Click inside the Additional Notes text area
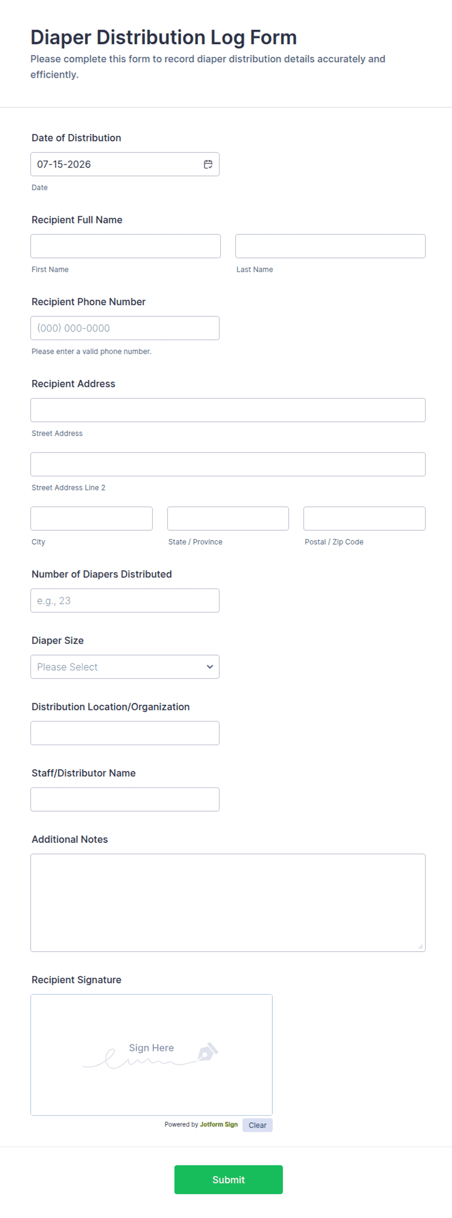This screenshot has width=452, height=1218. pos(228,903)
